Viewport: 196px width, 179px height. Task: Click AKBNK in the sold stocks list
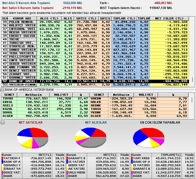[x=96, y=106]
